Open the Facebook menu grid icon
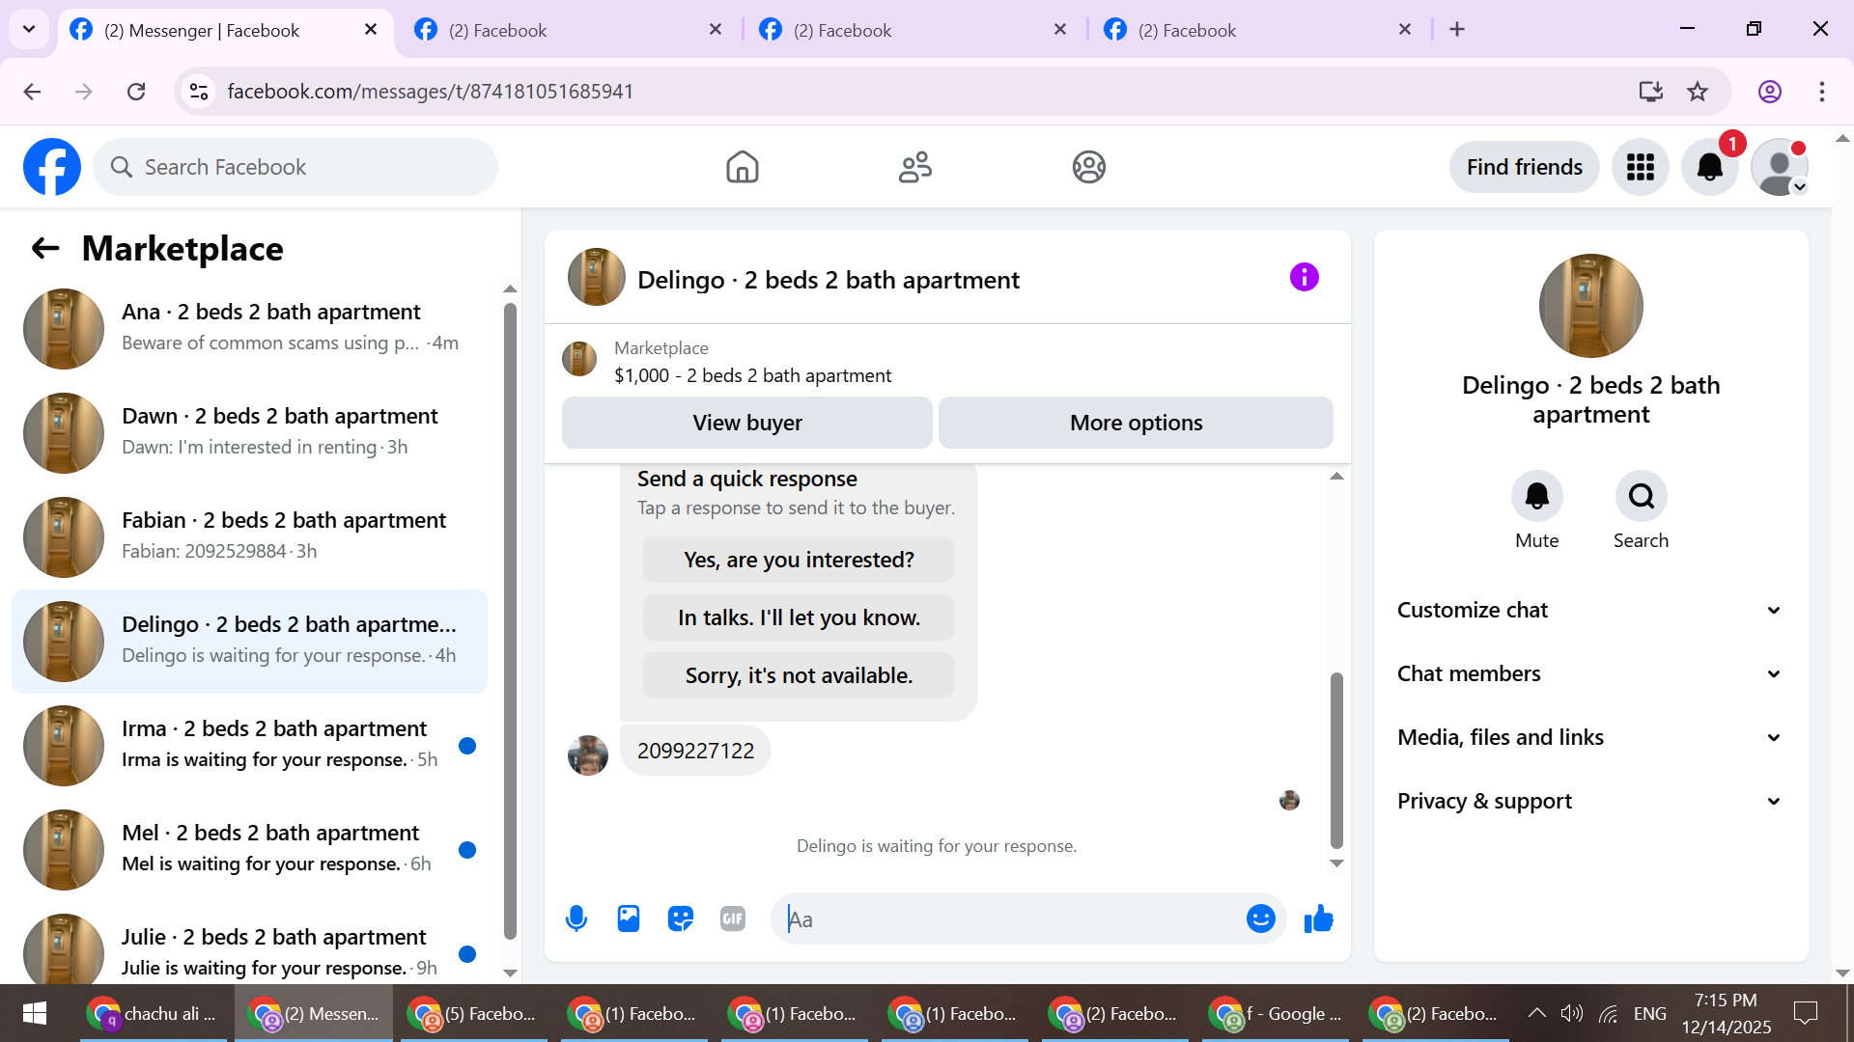The width and height of the screenshot is (1854, 1042). click(x=1640, y=167)
